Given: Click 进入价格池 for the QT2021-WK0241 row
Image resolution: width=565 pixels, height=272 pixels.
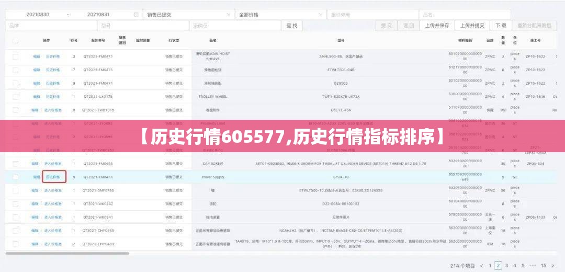Looking at the screenshot, I should [x=53, y=217].
